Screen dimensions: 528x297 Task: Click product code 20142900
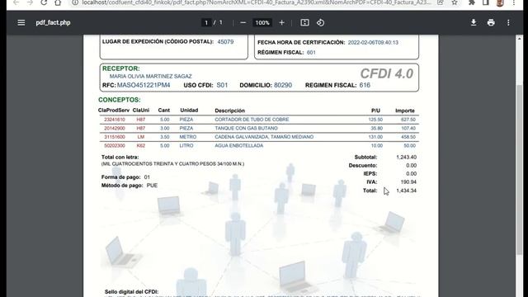tap(115, 129)
